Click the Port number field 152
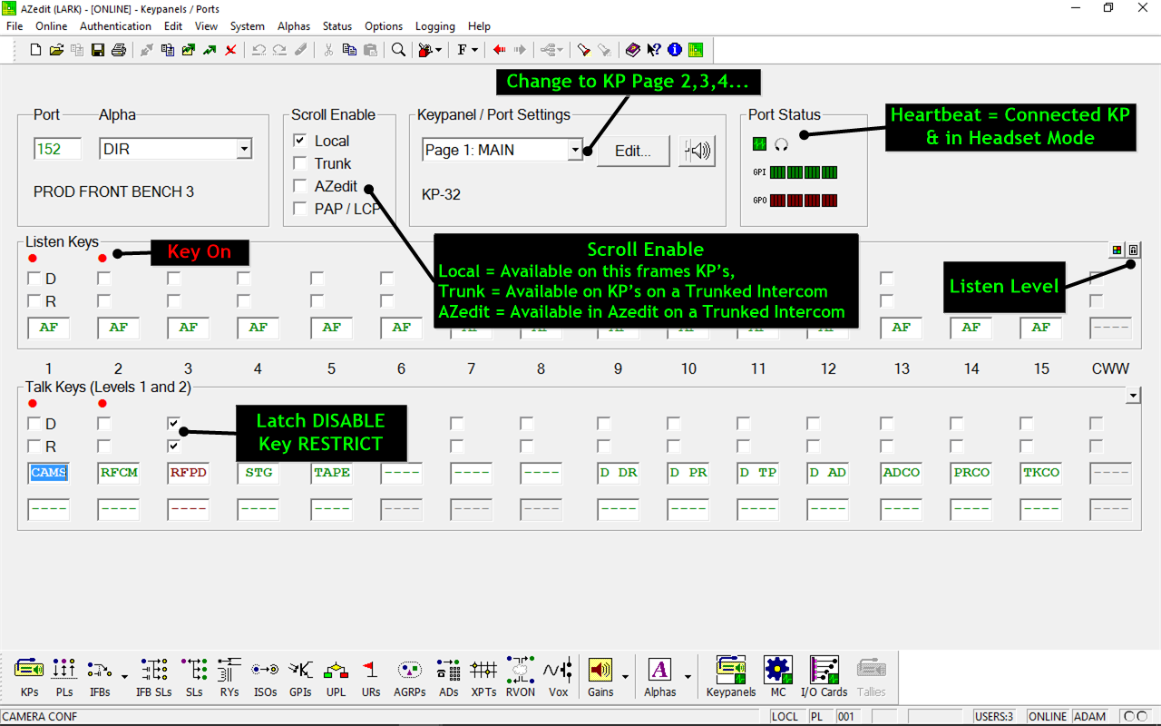The height and width of the screenshot is (726, 1161). [x=57, y=149]
